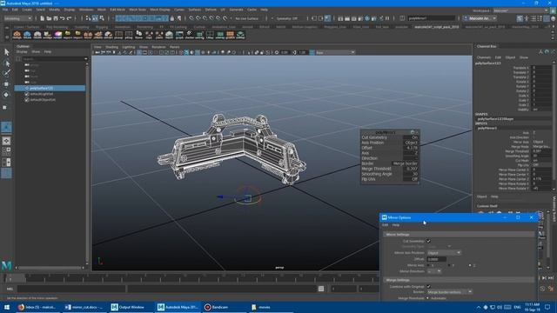
Task: Open the Malcolm account dropdown
Action: point(480,18)
